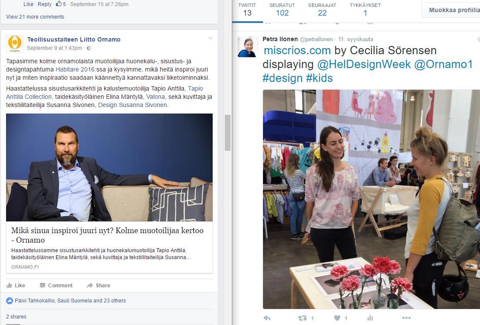Image resolution: width=480 pixels, height=325 pixels.
Task: Open the Tykkäykset 1 tab
Action: (x=365, y=10)
